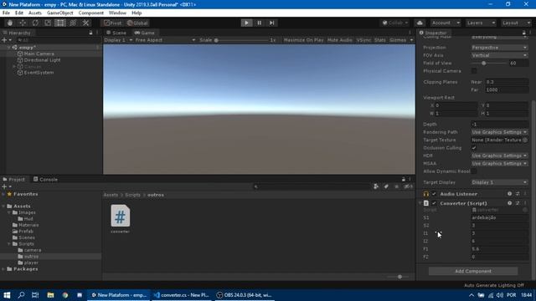
Task: Open the Display 1 dropdown in Game view
Action: [118, 40]
